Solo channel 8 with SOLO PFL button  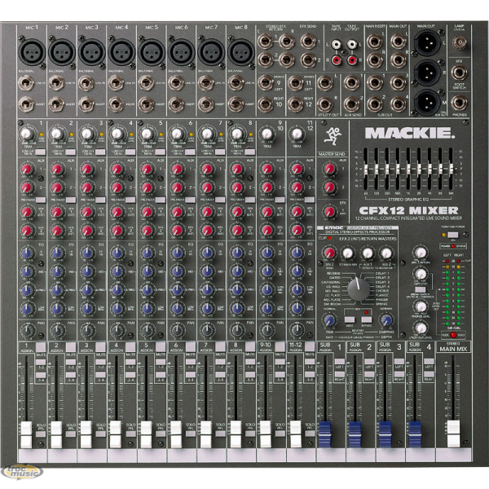click(x=250, y=434)
